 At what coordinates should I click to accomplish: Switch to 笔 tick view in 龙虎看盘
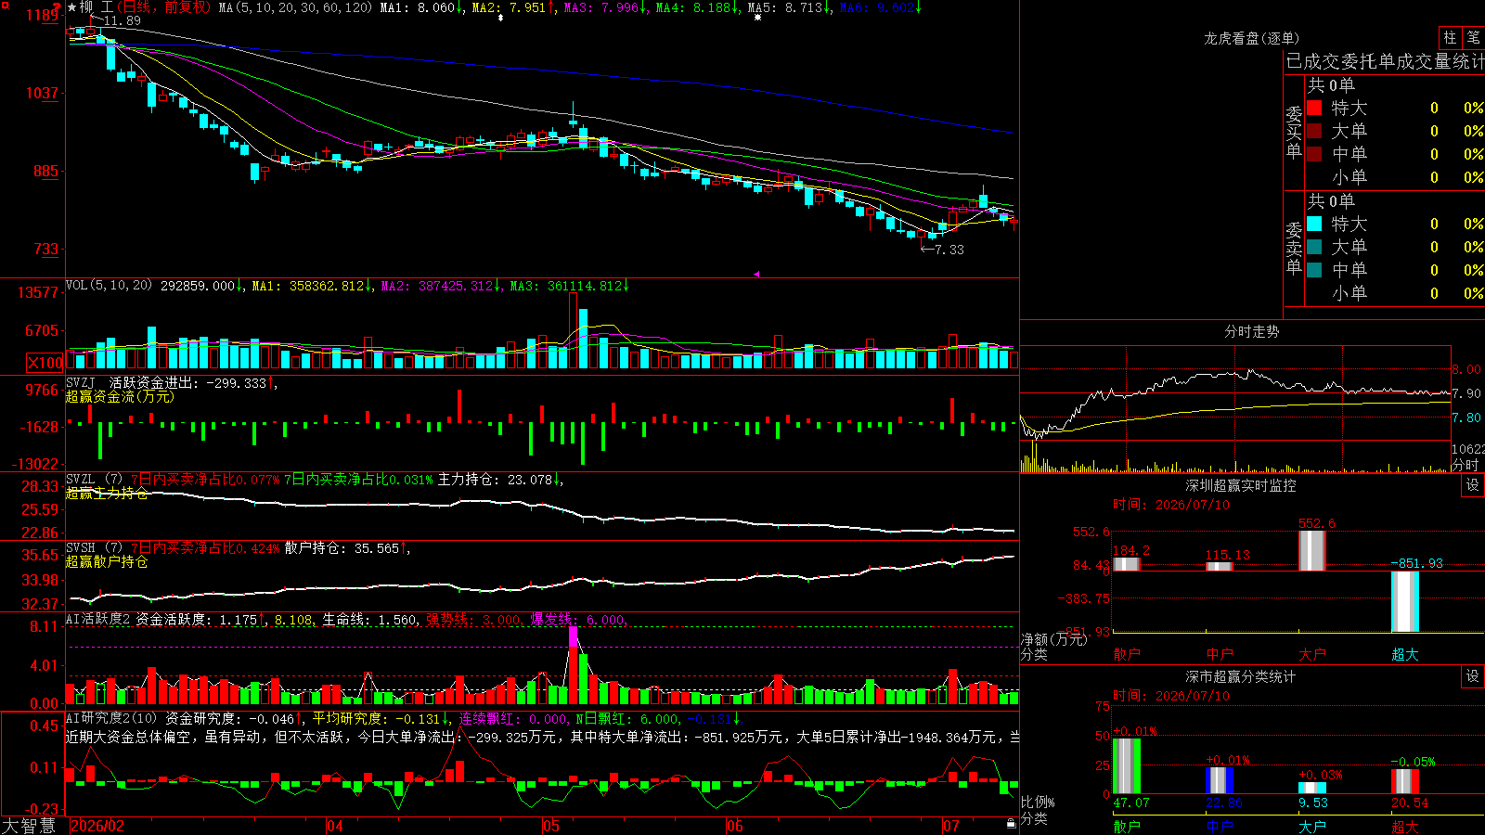[x=1473, y=37]
